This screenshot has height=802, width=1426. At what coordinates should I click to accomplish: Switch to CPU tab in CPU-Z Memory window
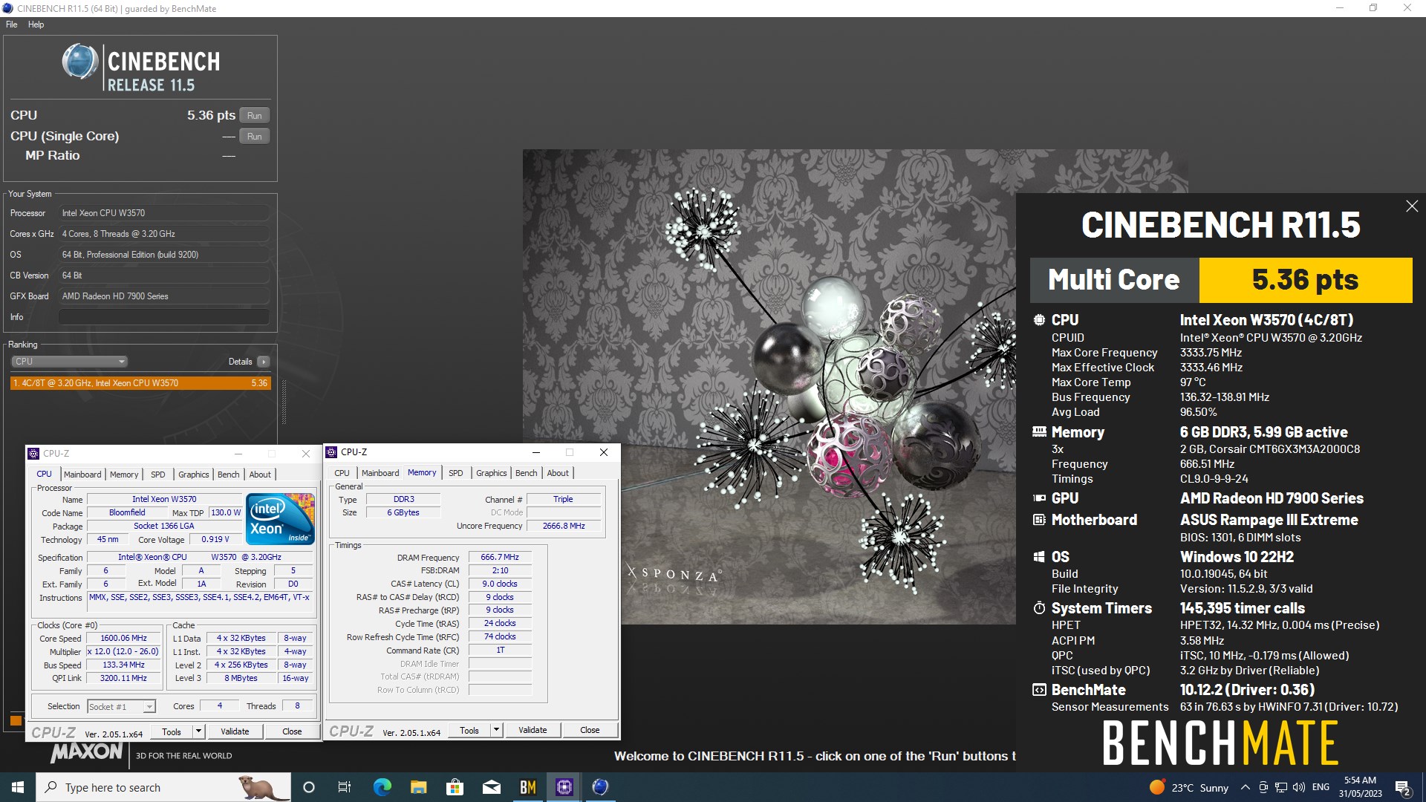click(x=342, y=473)
